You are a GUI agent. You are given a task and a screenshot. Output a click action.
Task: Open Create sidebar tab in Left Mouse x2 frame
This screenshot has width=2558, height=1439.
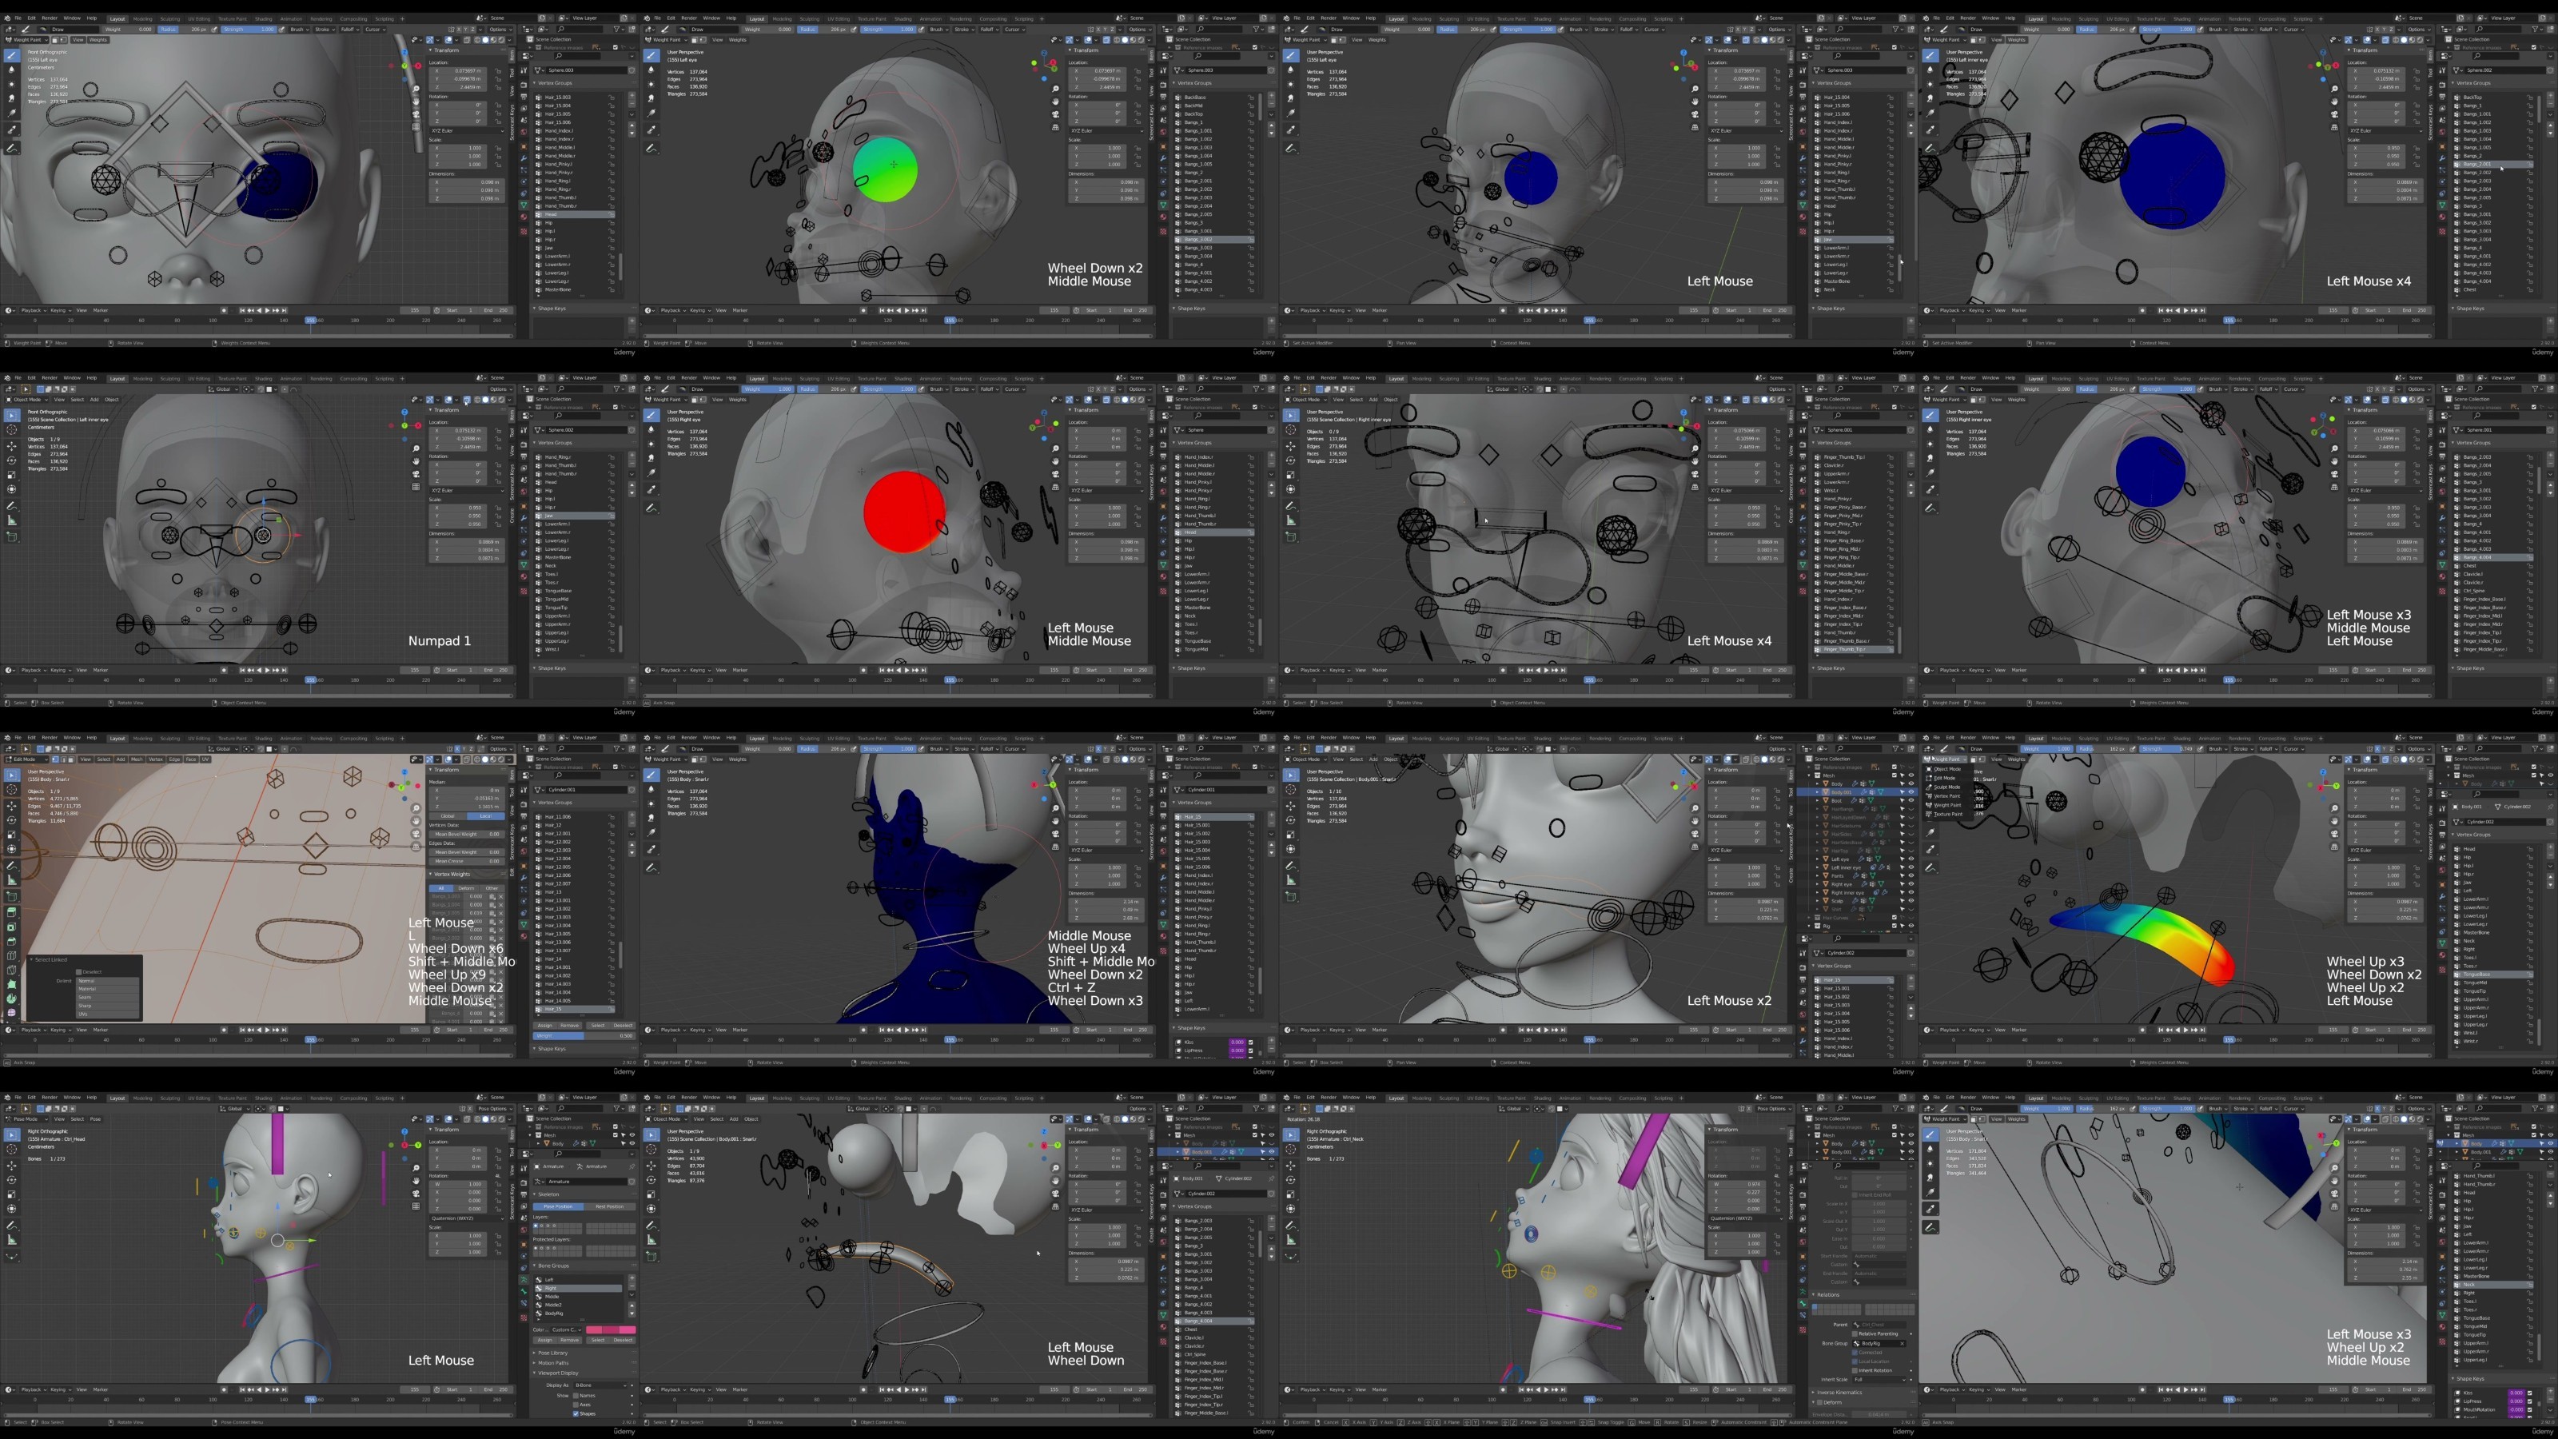pos(1791,876)
